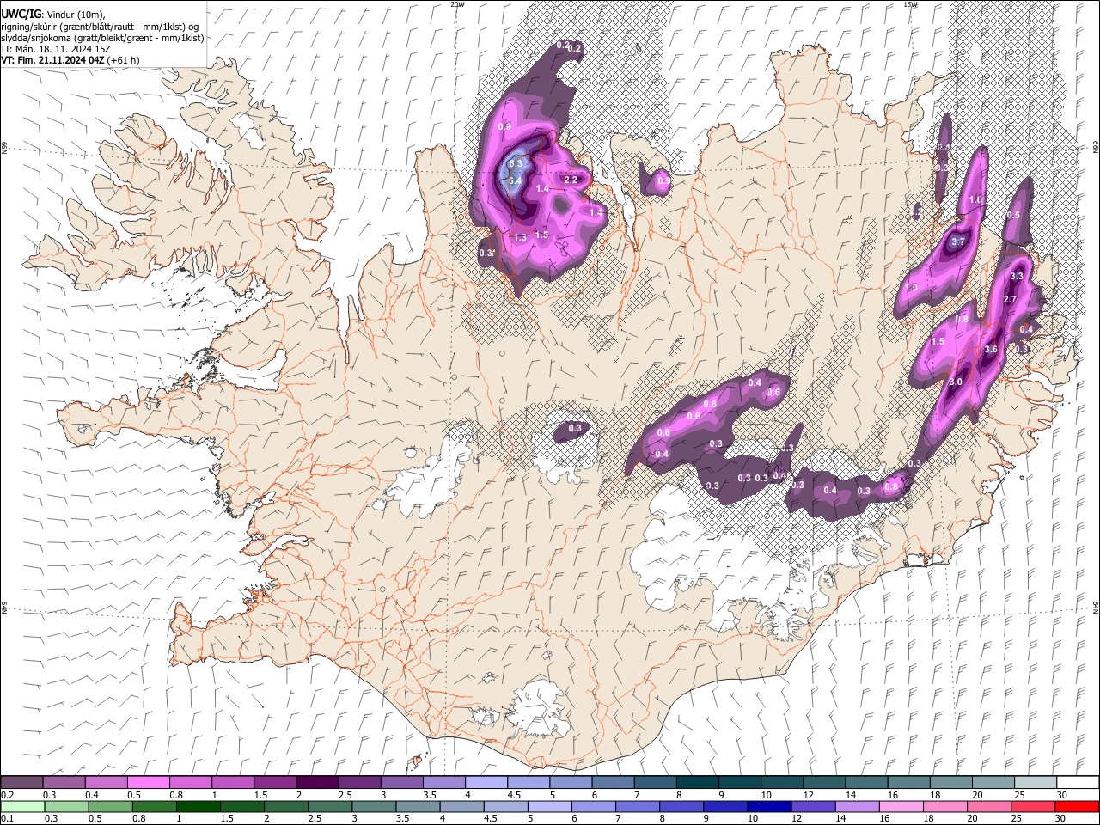The height and width of the screenshot is (825, 1100).
Task: Select the grey-purple 0.2 snow legend swatch
Action: [x=21, y=782]
